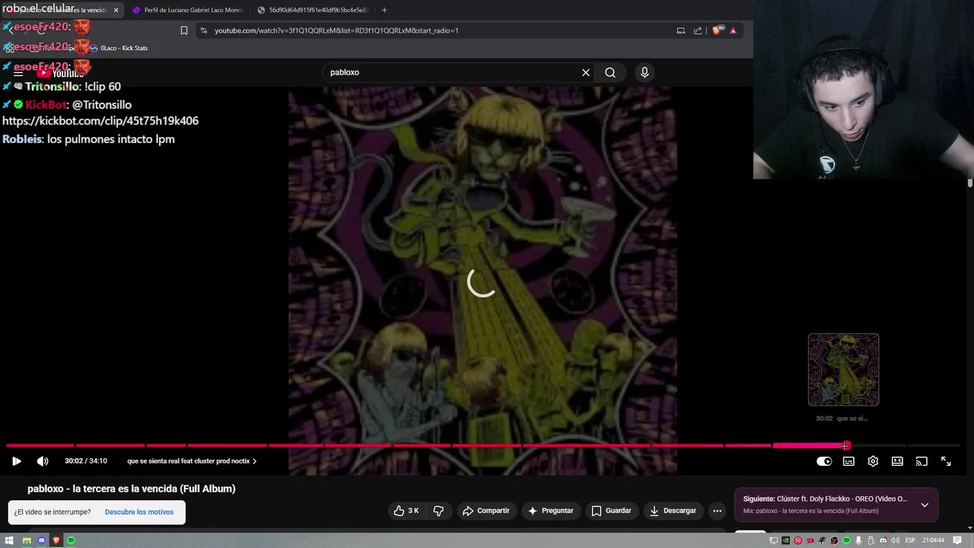974x548 pixels.
Task: Cast the video to a TV
Action: click(921, 461)
